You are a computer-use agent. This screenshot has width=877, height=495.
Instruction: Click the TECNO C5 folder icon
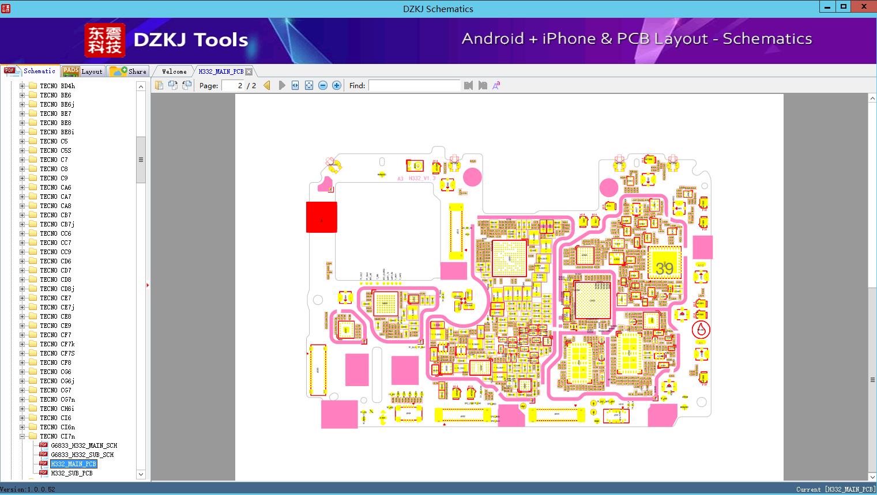(x=33, y=141)
